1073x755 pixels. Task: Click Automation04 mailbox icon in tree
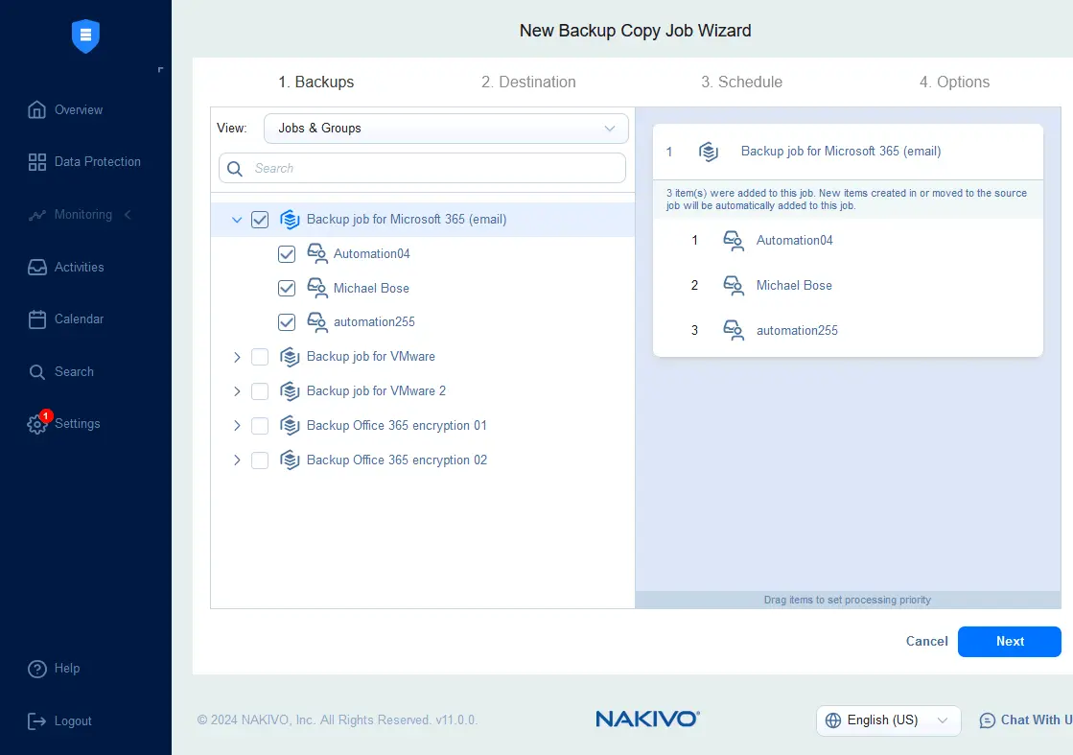316,253
